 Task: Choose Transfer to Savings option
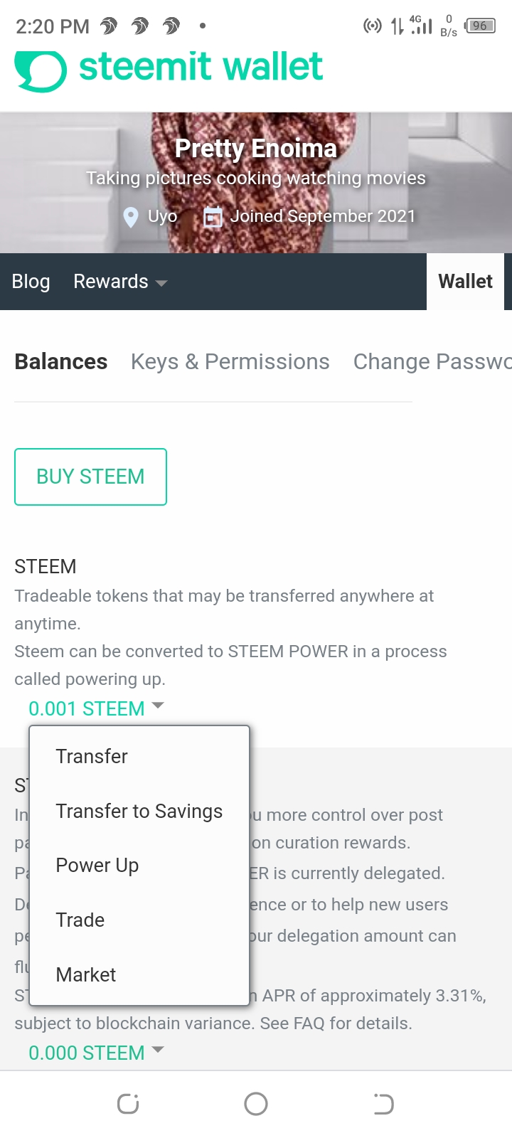[139, 811]
